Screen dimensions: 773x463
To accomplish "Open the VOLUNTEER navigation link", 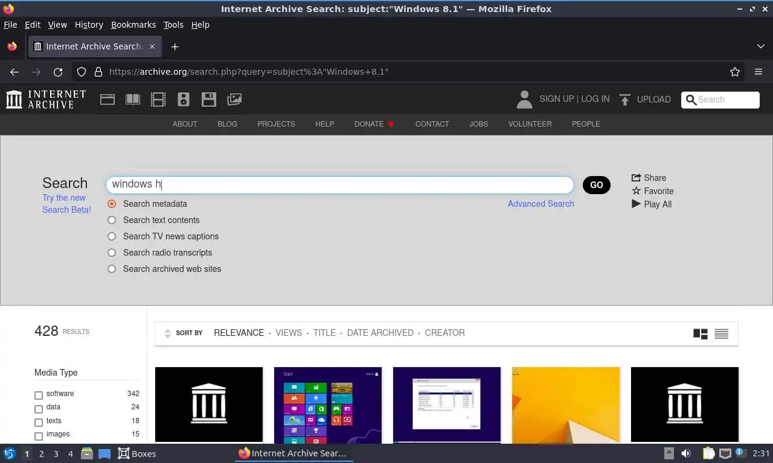I will pyautogui.click(x=530, y=124).
